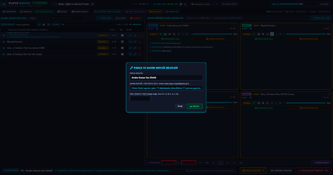
Task: Tick the checkbox for track 04 Giriş
Action: (122, 54)
